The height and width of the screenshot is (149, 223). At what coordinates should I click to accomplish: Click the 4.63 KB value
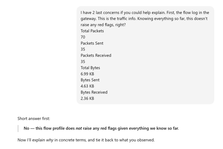point(87,86)
